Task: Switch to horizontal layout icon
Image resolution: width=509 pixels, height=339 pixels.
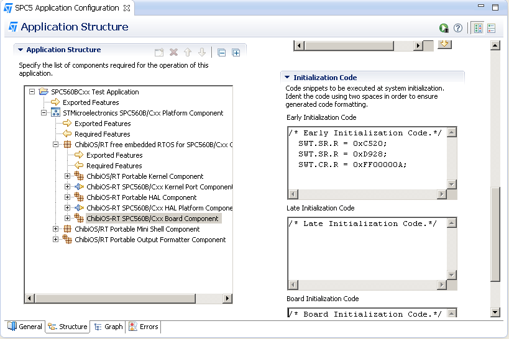Action: 478,28
